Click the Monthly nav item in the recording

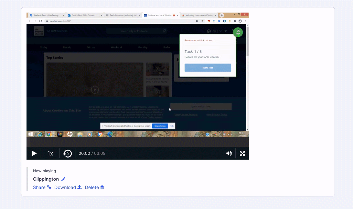click(x=143, y=47)
